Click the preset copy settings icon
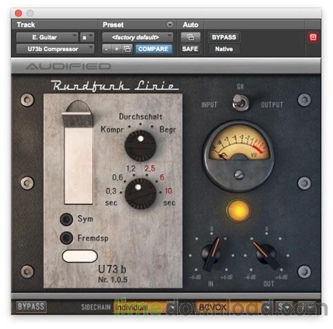 point(128,49)
